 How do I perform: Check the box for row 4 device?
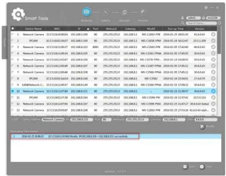[x=13, y=53]
